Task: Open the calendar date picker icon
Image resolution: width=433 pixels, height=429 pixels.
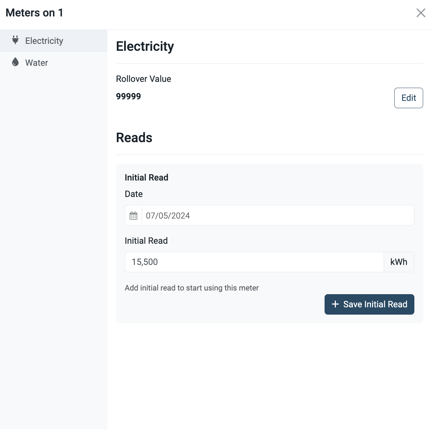Action: coord(133,216)
